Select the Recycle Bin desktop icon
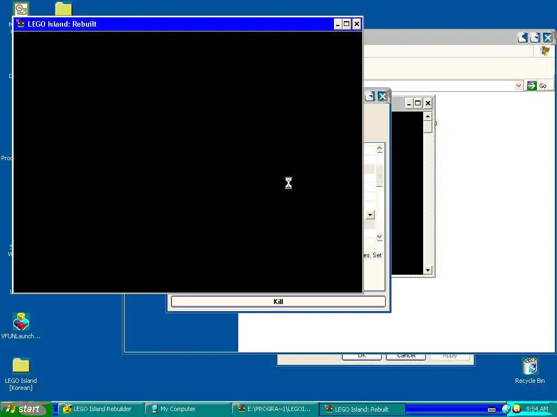The image size is (557, 417). pyautogui.click(x=530, y=366)
